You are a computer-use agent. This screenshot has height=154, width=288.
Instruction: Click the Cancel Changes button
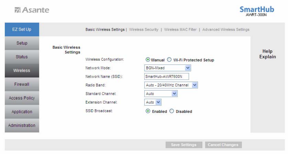223,145
